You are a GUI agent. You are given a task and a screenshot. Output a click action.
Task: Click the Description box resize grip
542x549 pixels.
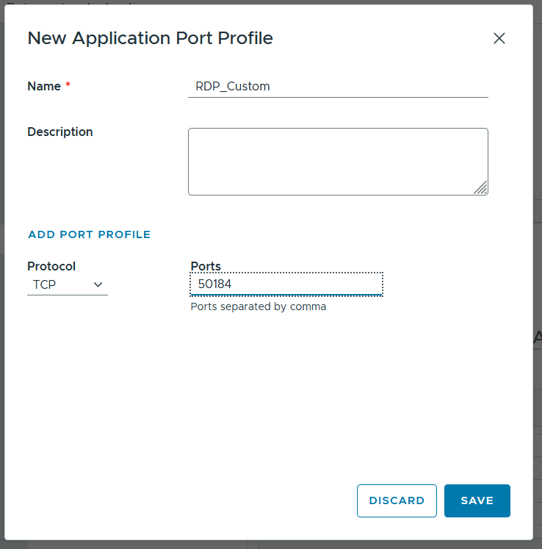481,187
